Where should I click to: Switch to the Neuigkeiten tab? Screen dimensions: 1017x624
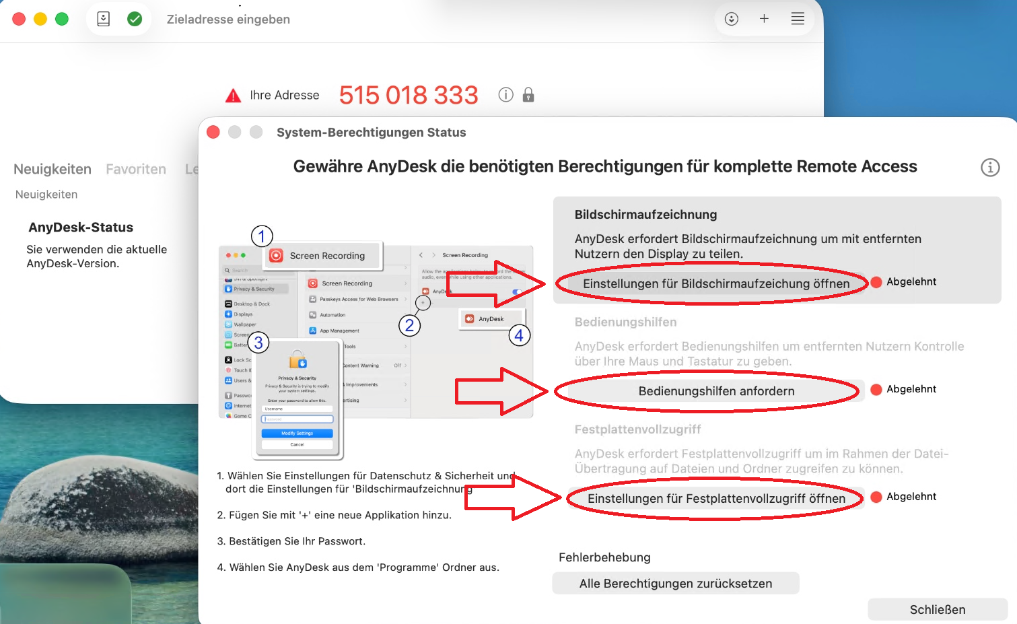[x=52, y=169]
